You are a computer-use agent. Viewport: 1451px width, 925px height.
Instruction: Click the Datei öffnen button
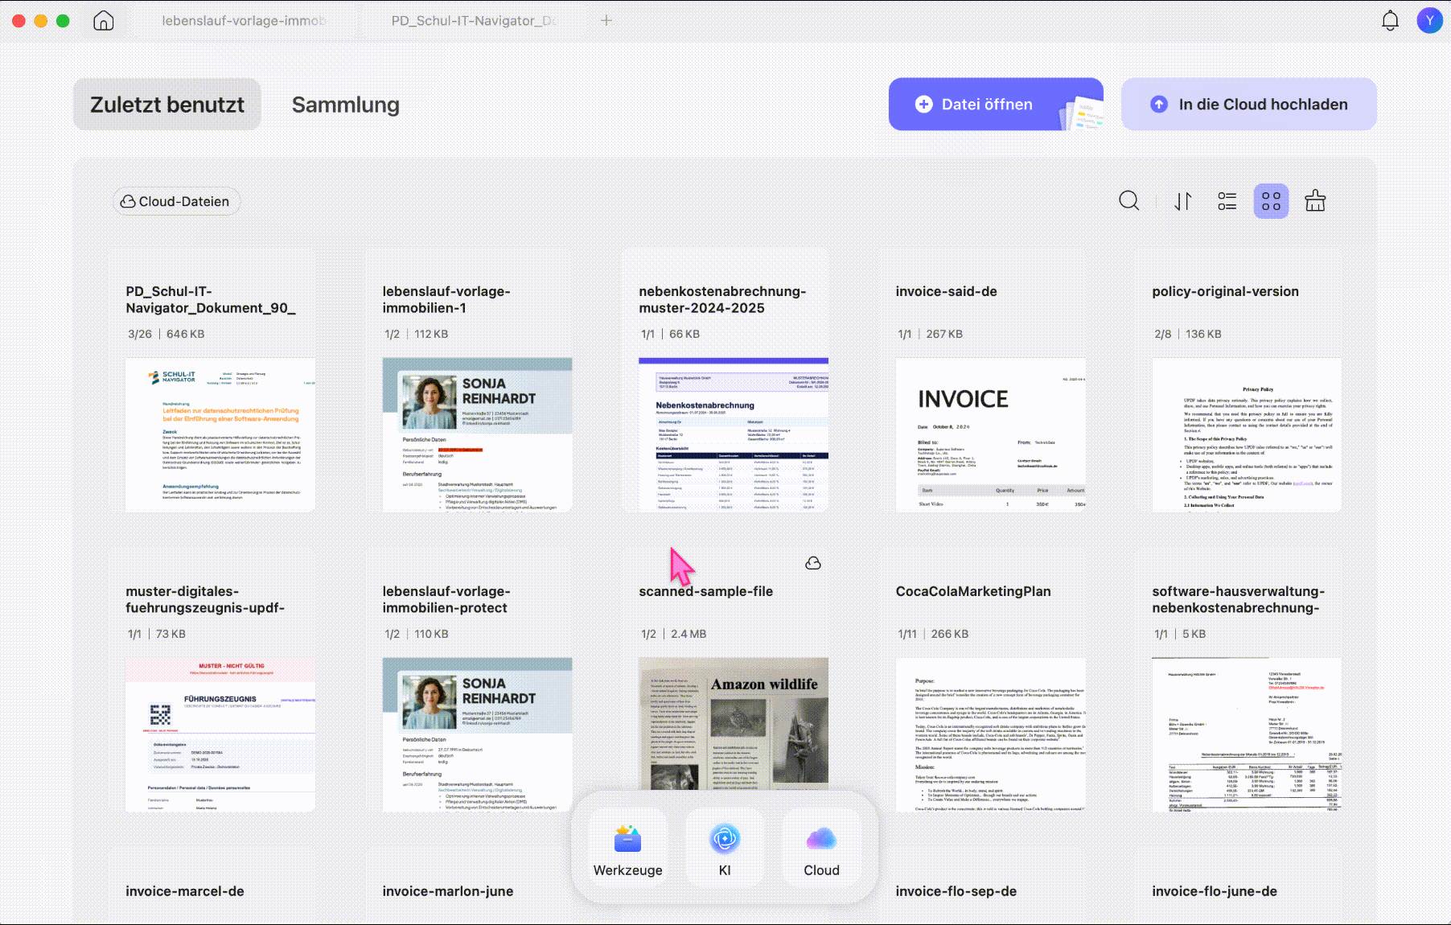[x=996, y=105]
